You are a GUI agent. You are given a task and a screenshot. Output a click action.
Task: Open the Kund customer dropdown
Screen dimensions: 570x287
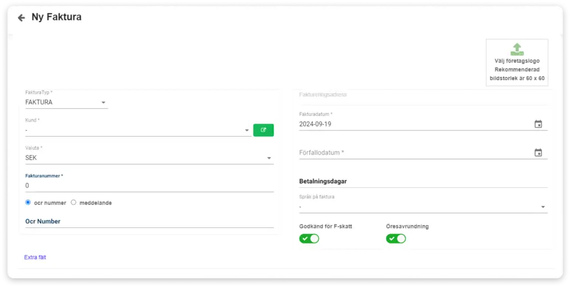pos(138,130)
